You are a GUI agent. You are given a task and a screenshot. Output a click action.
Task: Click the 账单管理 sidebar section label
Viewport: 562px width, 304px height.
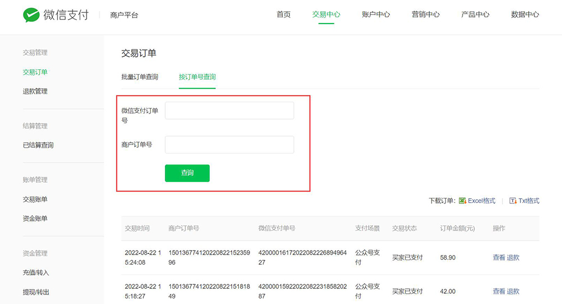coord(35,180)
